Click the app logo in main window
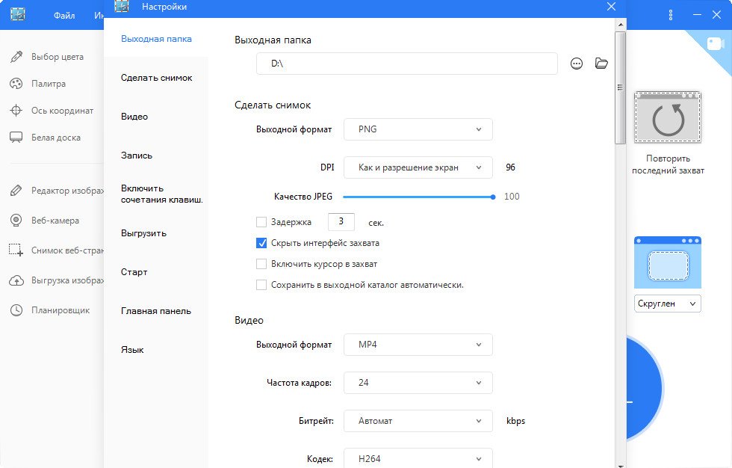This screenshot has height=468, width=732. pos(18,14)
